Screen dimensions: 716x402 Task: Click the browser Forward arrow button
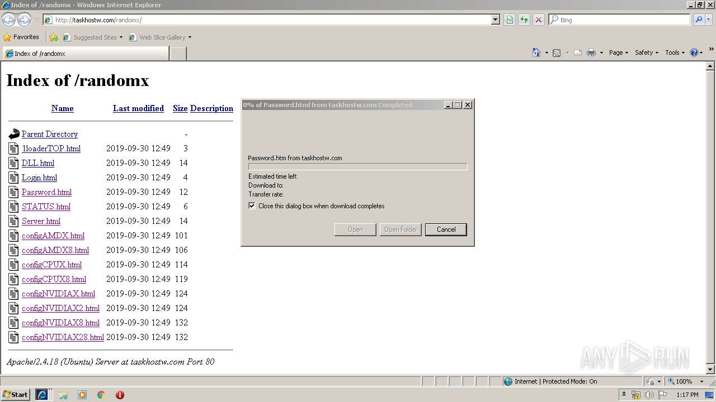tap(24, 20)
